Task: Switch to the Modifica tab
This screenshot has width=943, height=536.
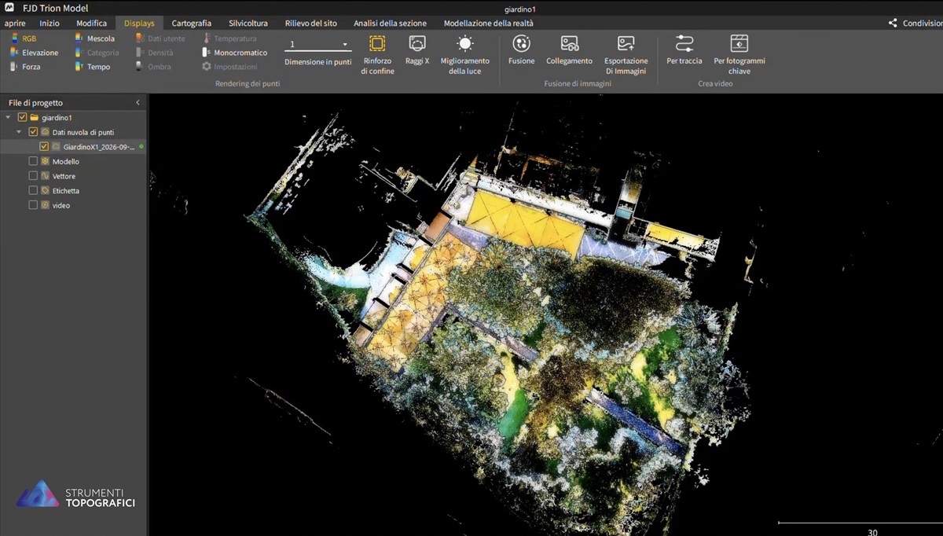Action: (92, 23)
